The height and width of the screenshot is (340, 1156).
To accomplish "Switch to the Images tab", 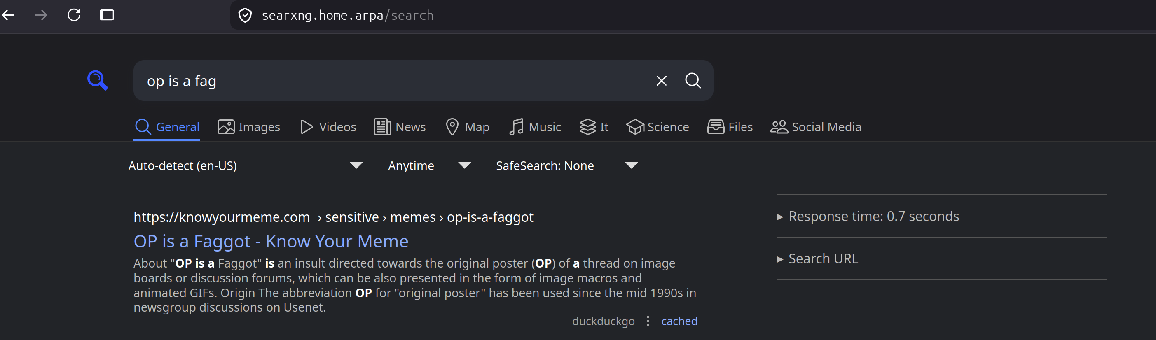I will (x=248, y=127).
